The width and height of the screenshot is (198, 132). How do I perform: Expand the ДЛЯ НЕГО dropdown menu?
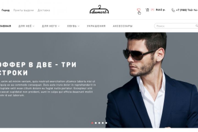click(51, 26)
